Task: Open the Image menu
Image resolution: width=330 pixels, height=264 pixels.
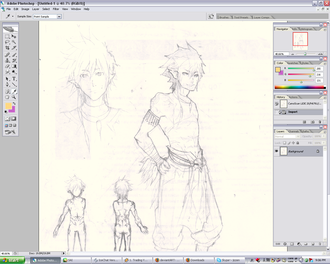Action: [x=25, y=9]
